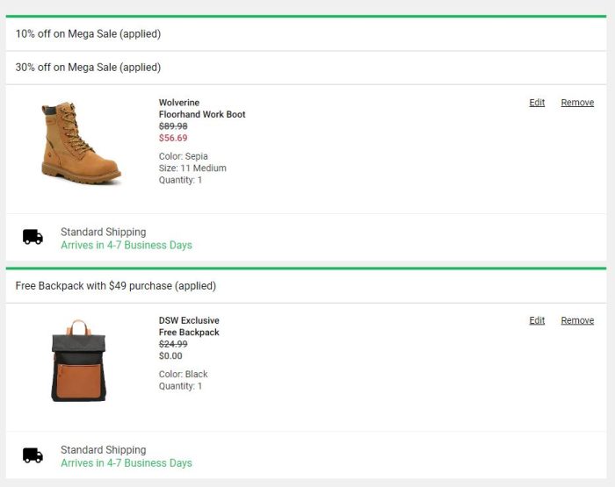Click the Size: 11 Medium detail

tap(192, 168)
